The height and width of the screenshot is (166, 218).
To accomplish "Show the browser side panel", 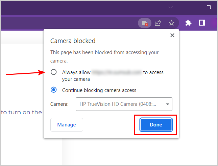I will coord(202,23).
